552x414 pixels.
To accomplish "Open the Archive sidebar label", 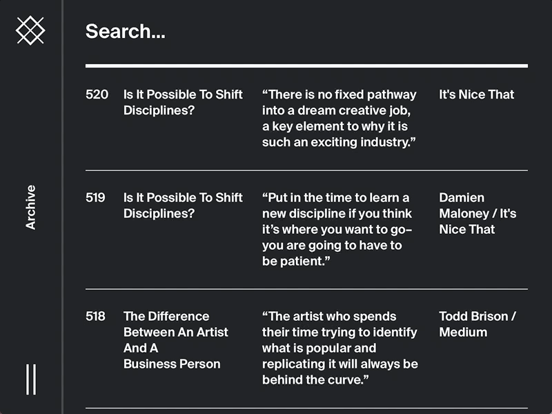I will [30, 207].
